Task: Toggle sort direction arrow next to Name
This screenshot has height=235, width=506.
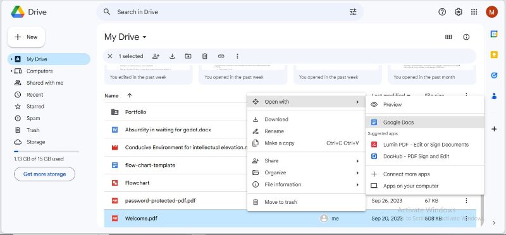Action: point(130,95)
